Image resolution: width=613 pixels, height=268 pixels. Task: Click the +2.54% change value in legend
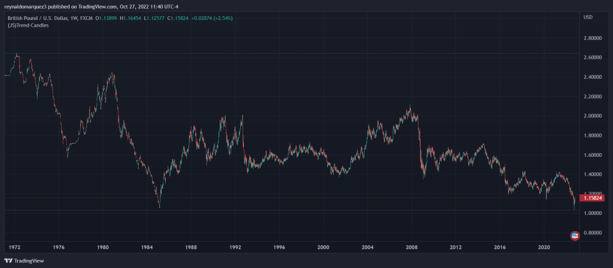pyautogui.click(x=223, y=18)
